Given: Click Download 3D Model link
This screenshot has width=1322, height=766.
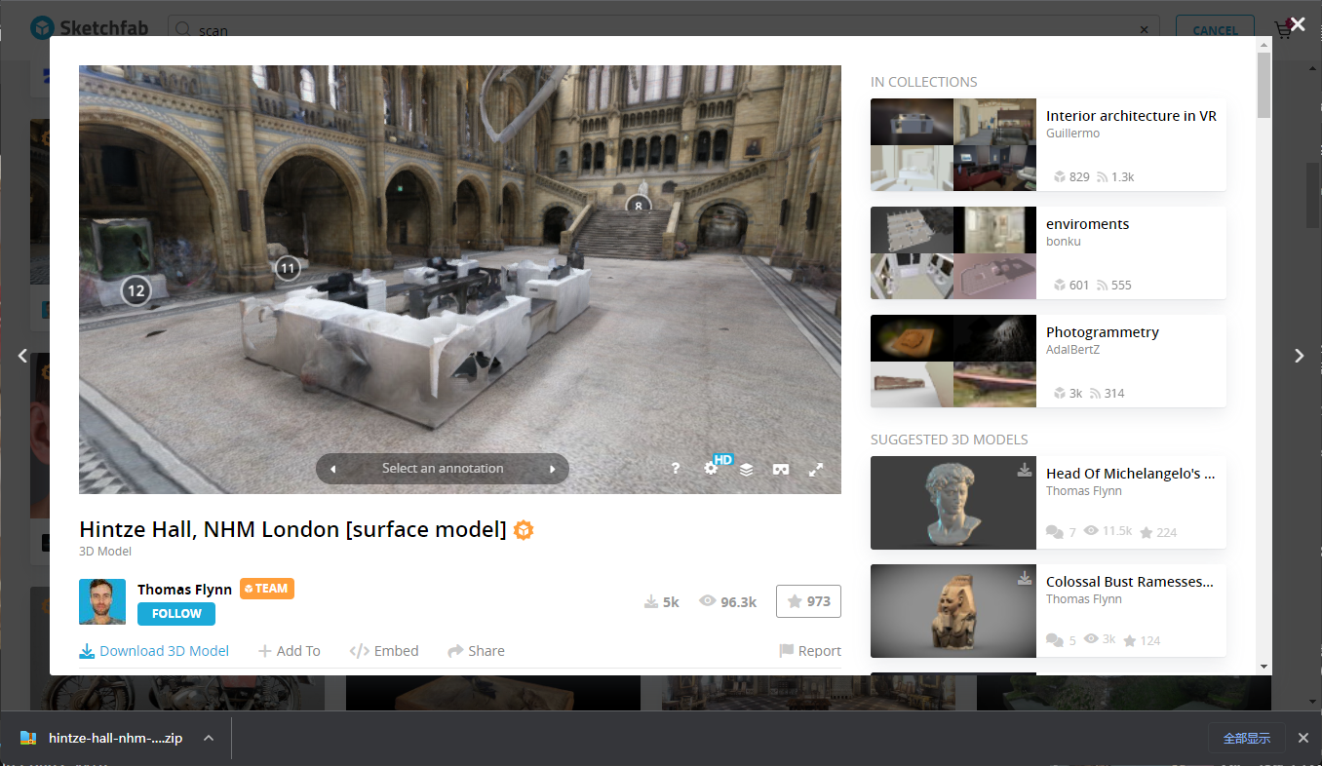Looking at the screenshot, I should (154, 651).
